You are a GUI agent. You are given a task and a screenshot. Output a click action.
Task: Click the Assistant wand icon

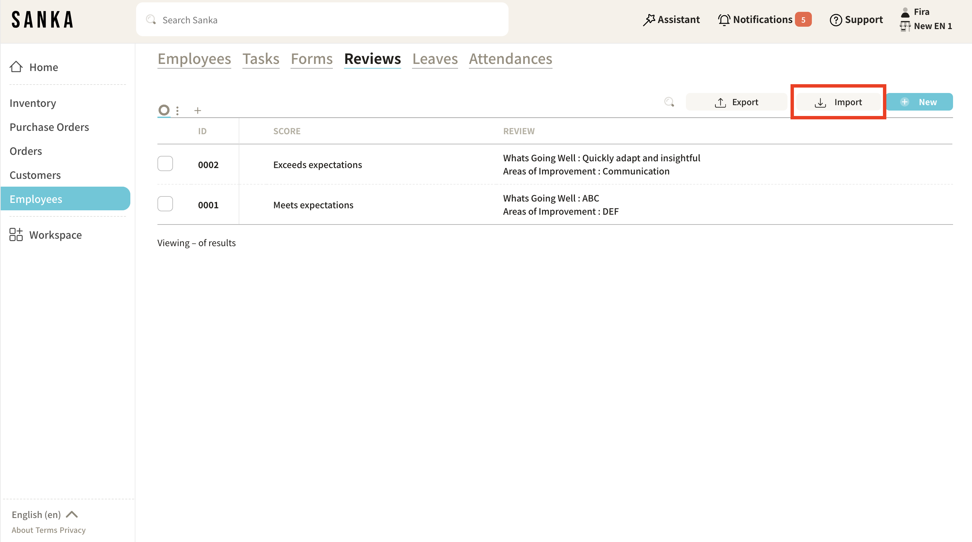[649, 20]
